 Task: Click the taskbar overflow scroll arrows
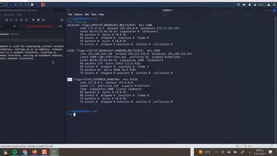pyautogui.click(x=192, y=152)
